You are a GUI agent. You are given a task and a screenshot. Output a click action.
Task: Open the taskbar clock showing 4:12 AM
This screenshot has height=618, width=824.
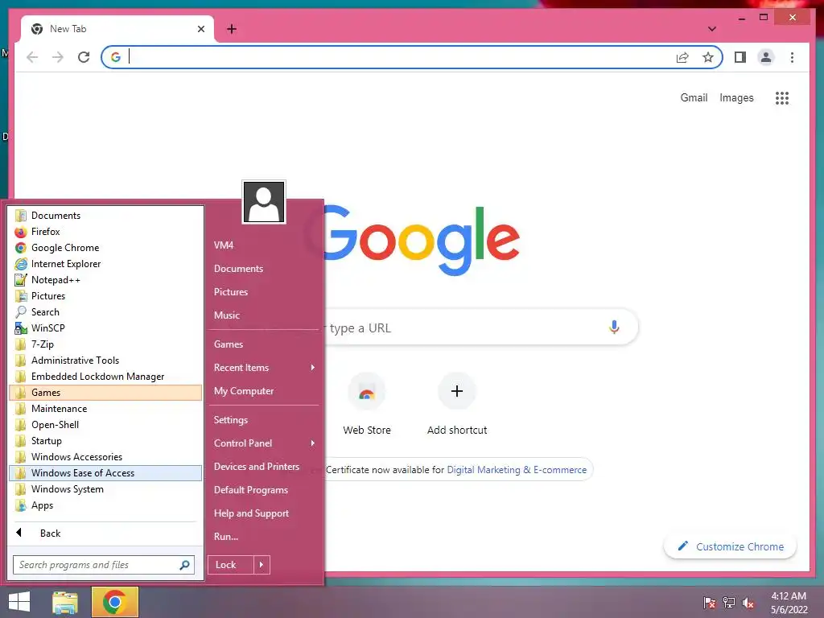click(789, 603)
